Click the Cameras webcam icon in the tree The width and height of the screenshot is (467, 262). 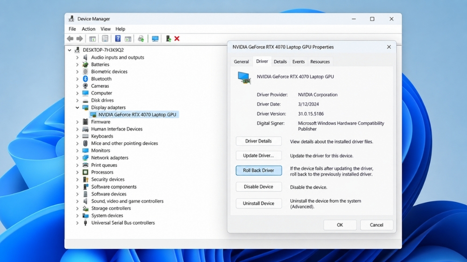[85, 86]
